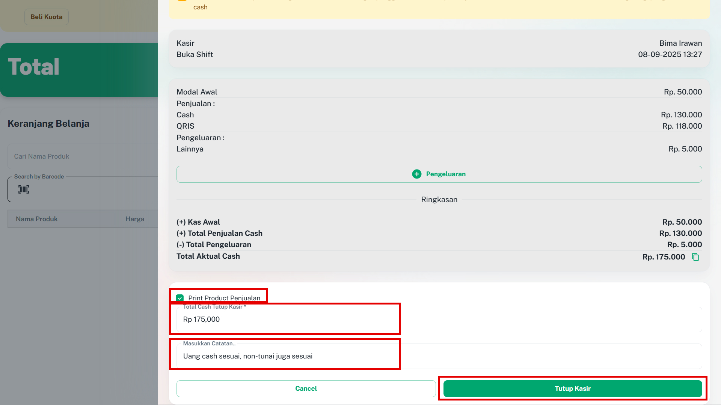Click the Masukkan Catatan notes field

[285, 356]
